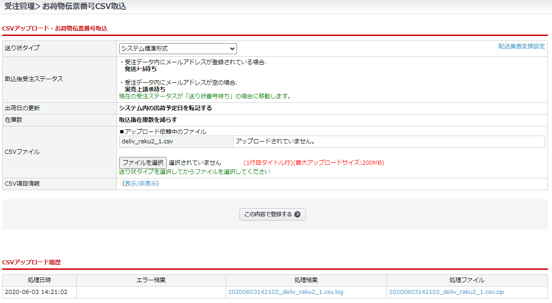Click the 処理結果 column header
This screenshot has height=303, width=552.
306,280
